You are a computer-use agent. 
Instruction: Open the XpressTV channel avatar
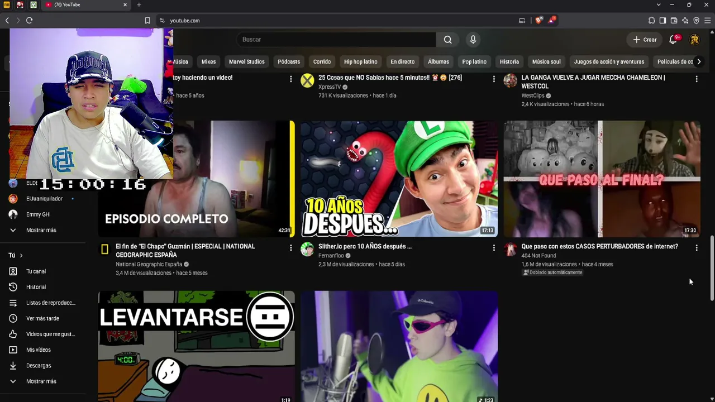[x=307, y=81]
